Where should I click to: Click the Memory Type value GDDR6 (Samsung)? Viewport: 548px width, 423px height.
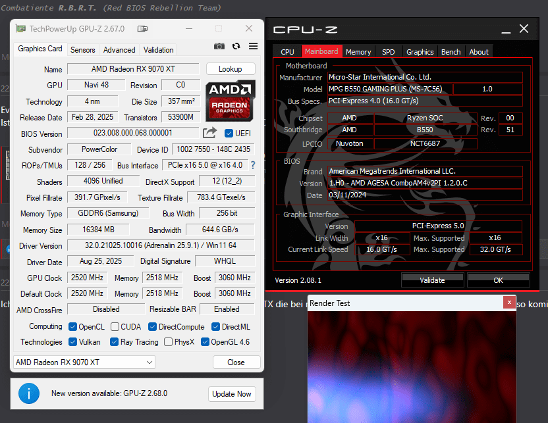coord(108,213)
